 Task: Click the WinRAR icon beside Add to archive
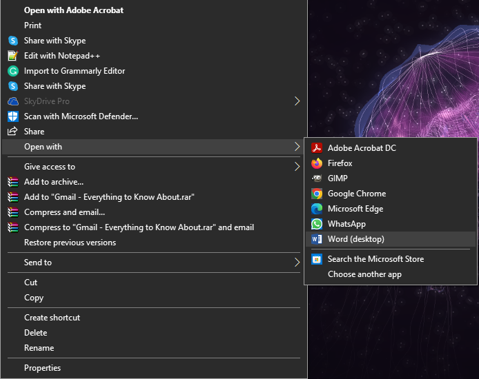click(13, 182)
